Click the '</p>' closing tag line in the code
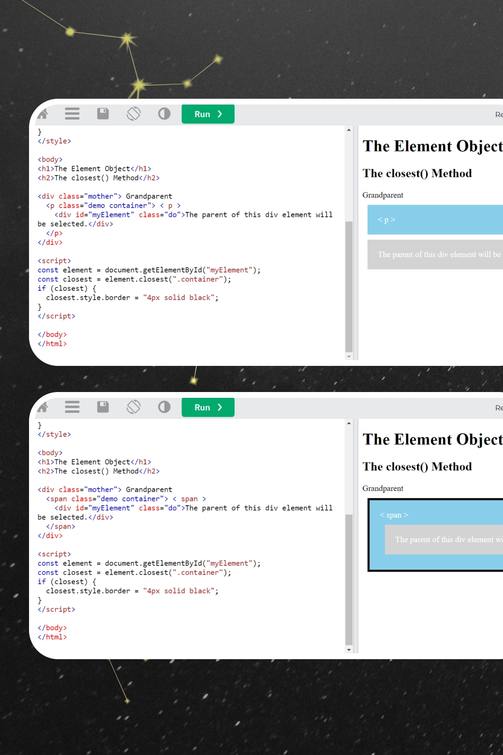 pos(54,233)
